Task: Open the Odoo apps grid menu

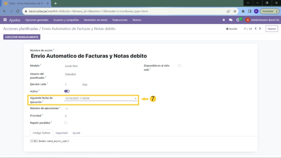Action: 5,20
